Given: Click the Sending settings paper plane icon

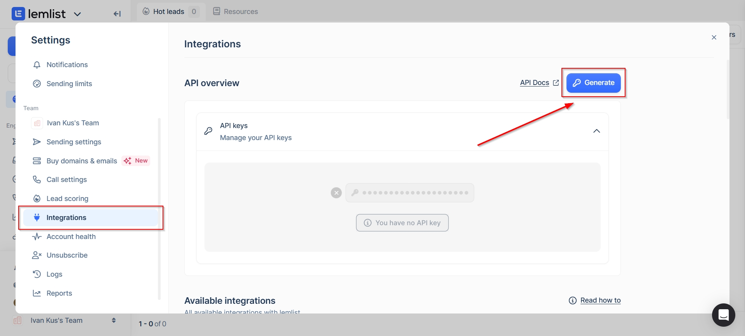Looking at the screenshot, I should [37, 142].
